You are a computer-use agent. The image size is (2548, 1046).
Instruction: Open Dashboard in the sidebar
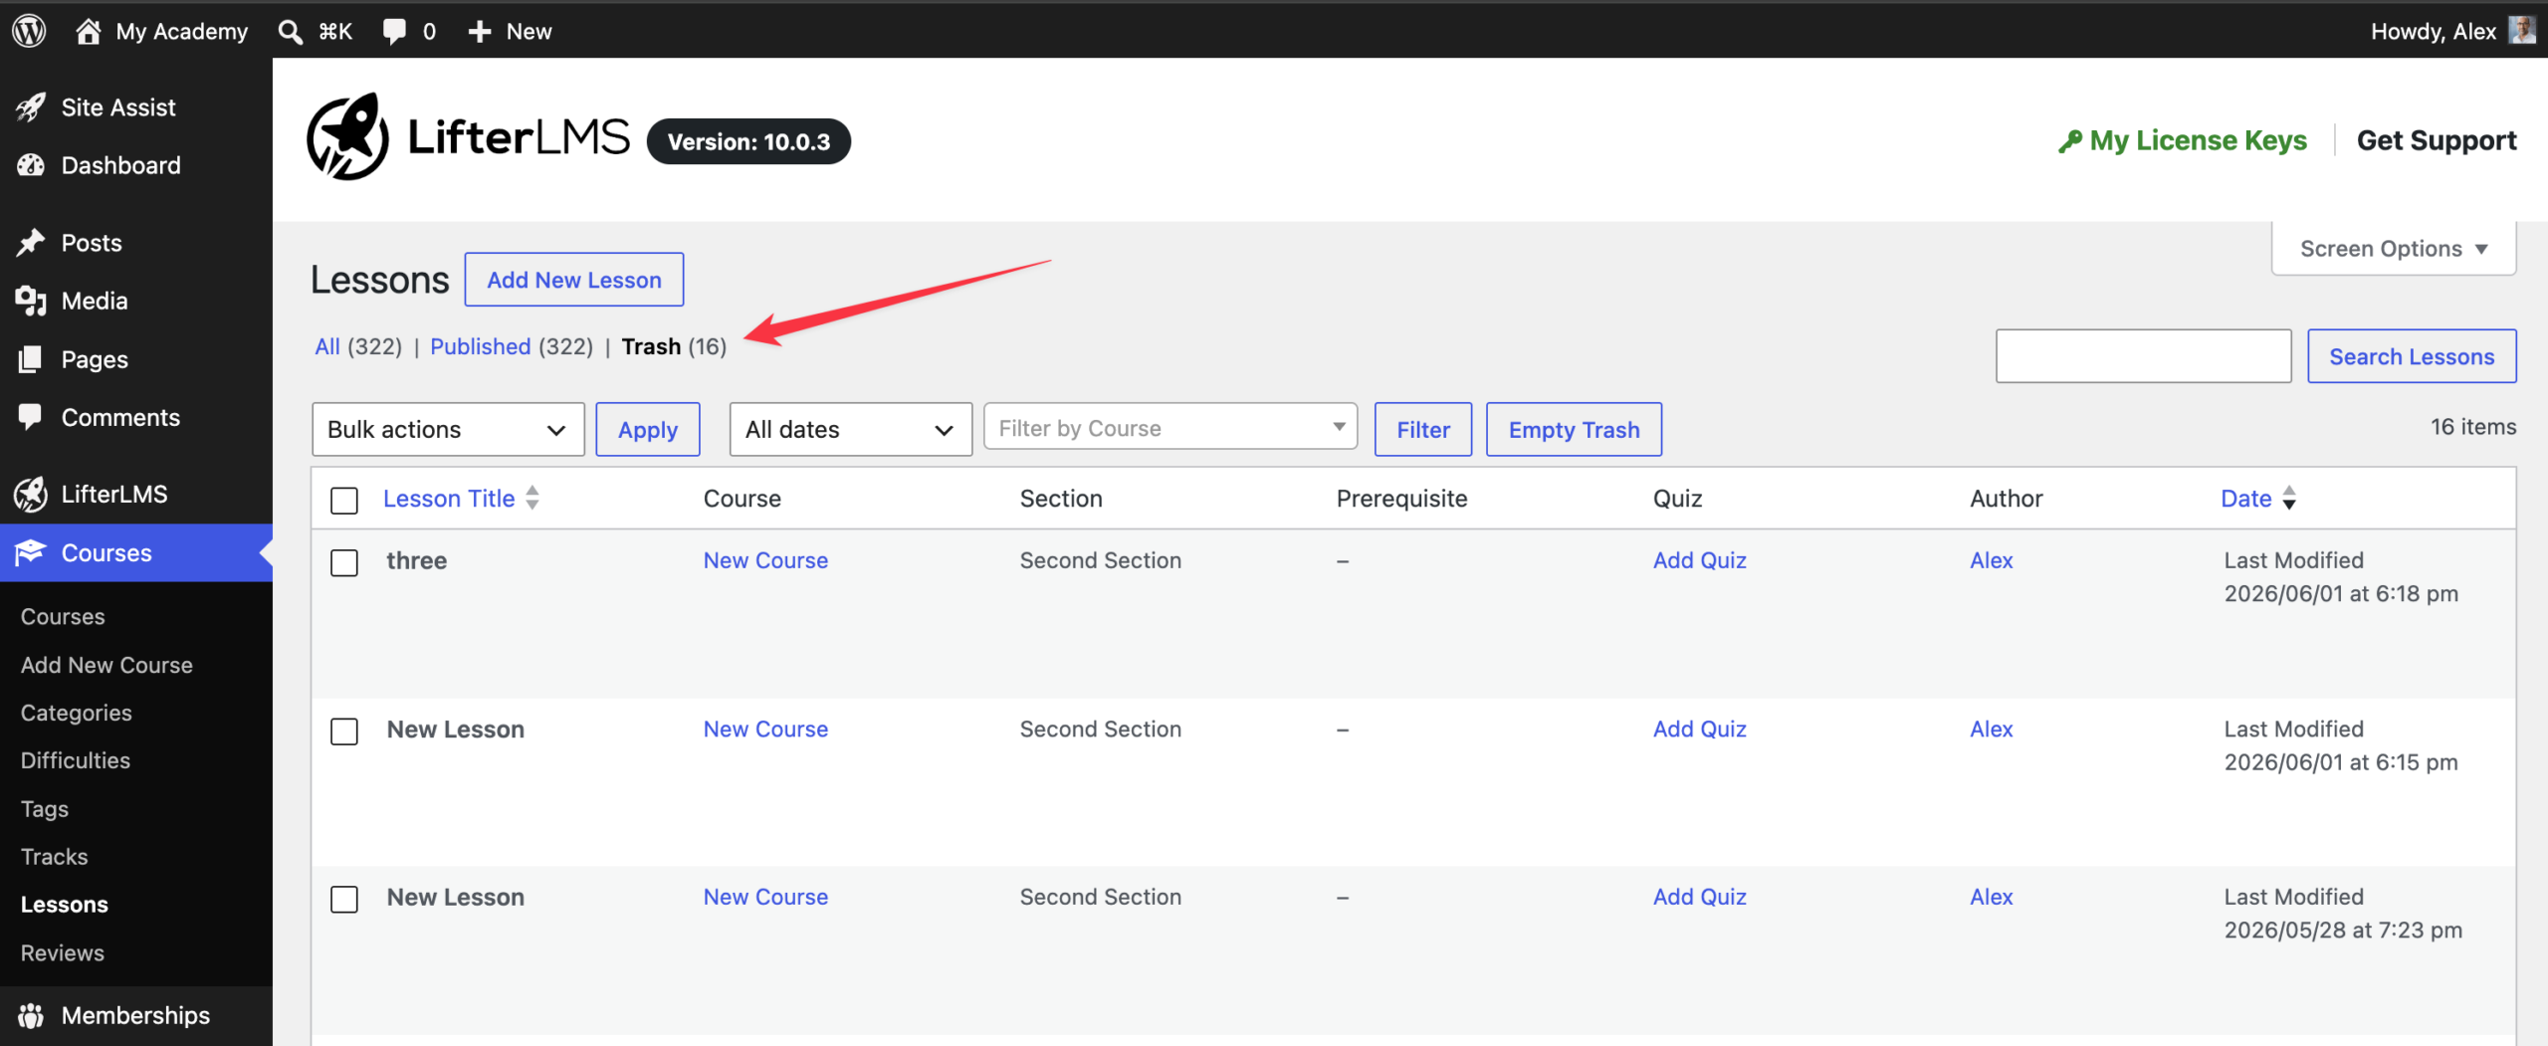point(121,165)
